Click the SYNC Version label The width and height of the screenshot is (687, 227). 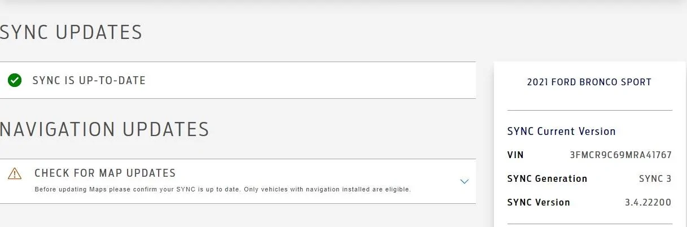(x=539, y=202)
